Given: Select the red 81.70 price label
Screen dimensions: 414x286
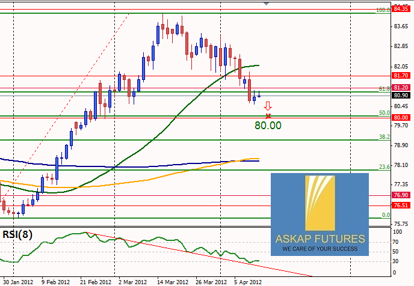Looking at the screenshot, I should coord(400,76).
